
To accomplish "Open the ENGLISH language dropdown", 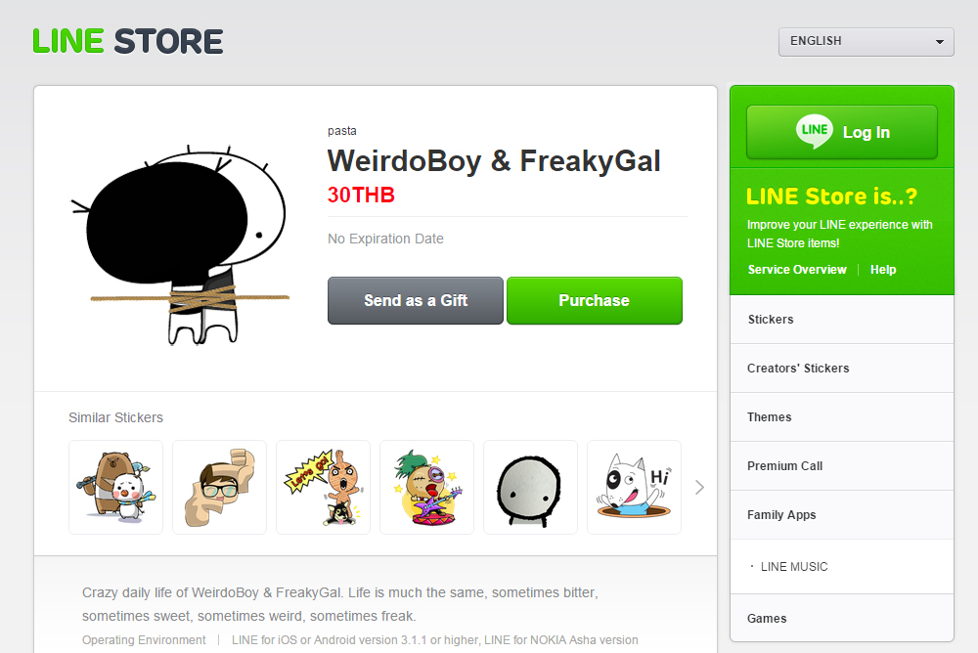I will pyautogui.click(x=866, y=42).
